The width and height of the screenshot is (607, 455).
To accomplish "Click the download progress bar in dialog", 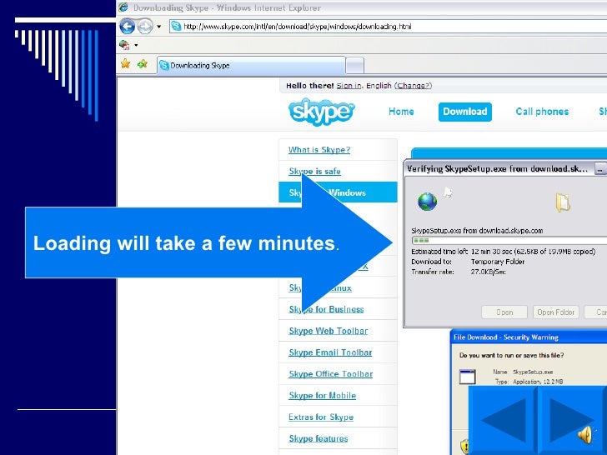I will (x=509, y=241).
